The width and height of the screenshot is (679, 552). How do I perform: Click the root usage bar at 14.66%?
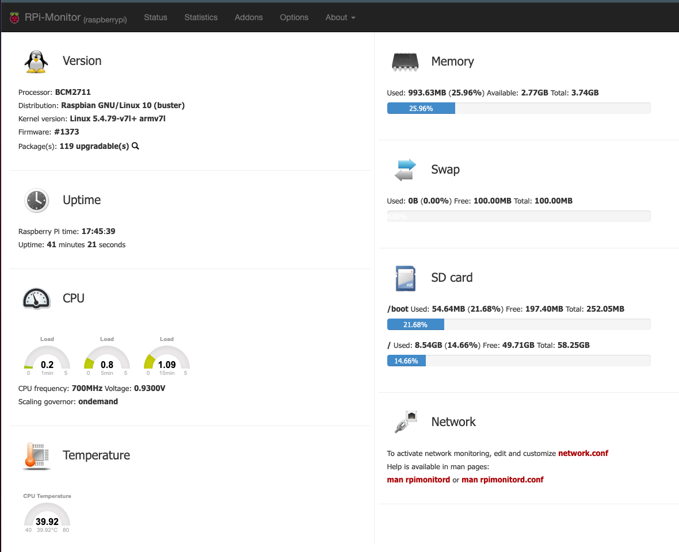coord(519,361)
